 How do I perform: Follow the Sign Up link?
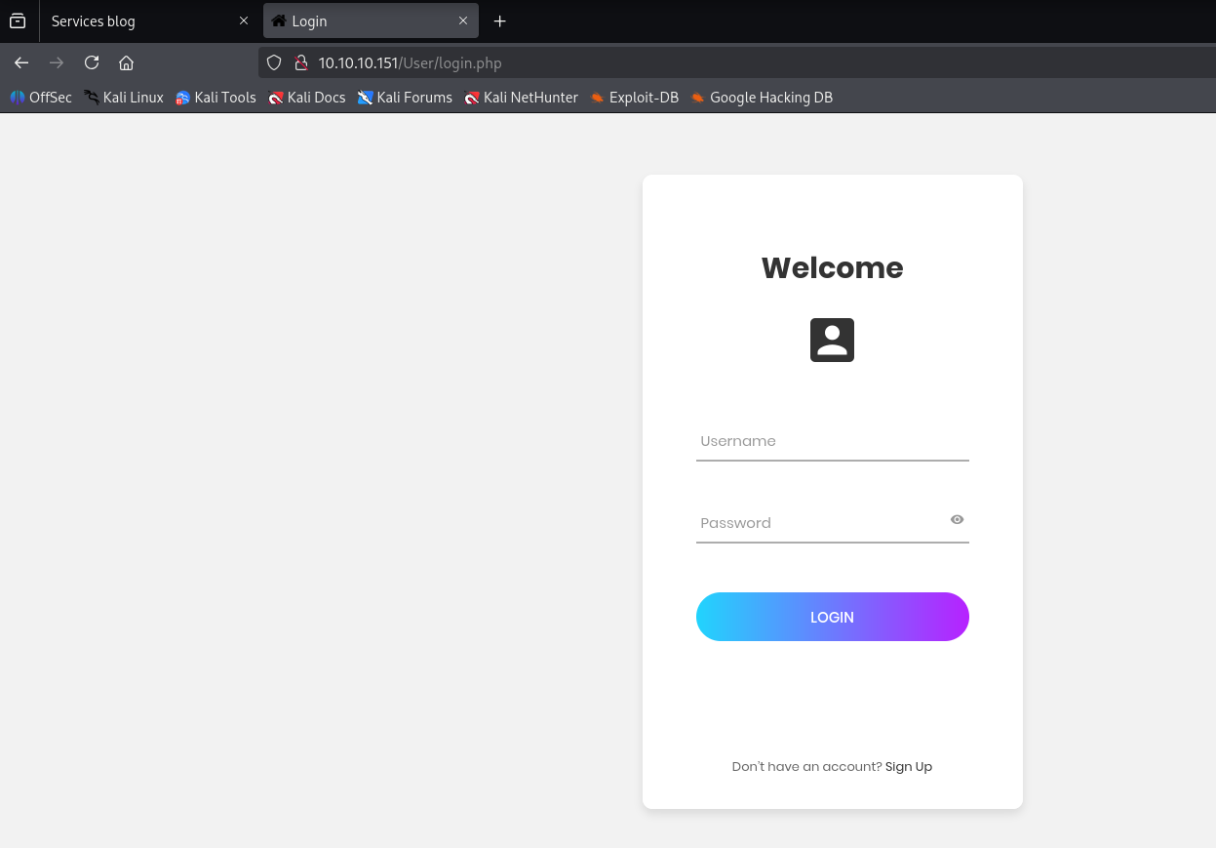tap(909, 767)
